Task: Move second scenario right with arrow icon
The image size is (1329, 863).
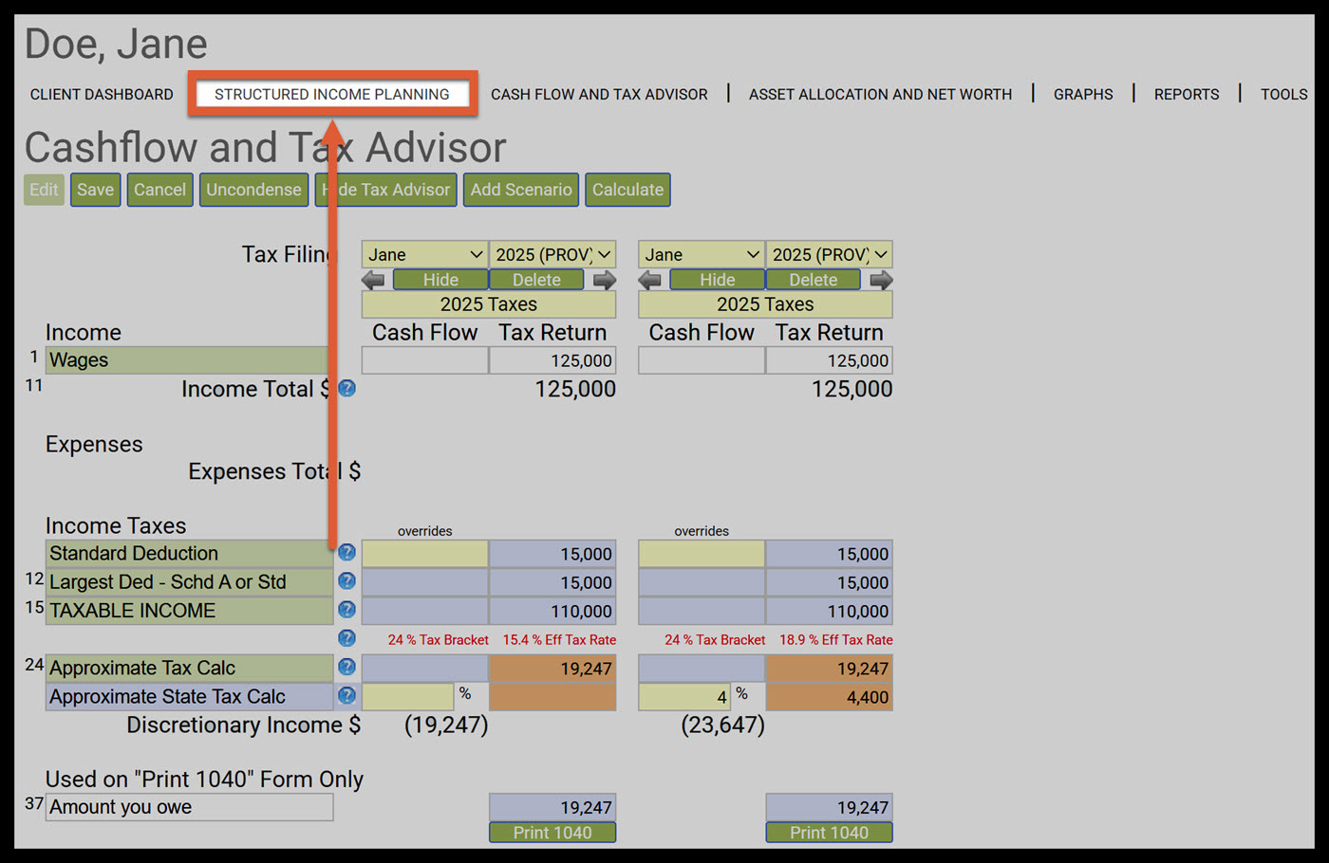Action: pyautogui.click(x=881, y=280)
